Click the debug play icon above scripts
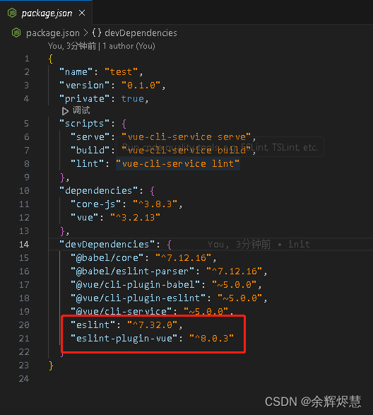Viewport: 373px width, 415px height. pos(65,111)
